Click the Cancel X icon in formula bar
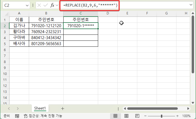Screen dimensions: 196x119 pos(39,5)
